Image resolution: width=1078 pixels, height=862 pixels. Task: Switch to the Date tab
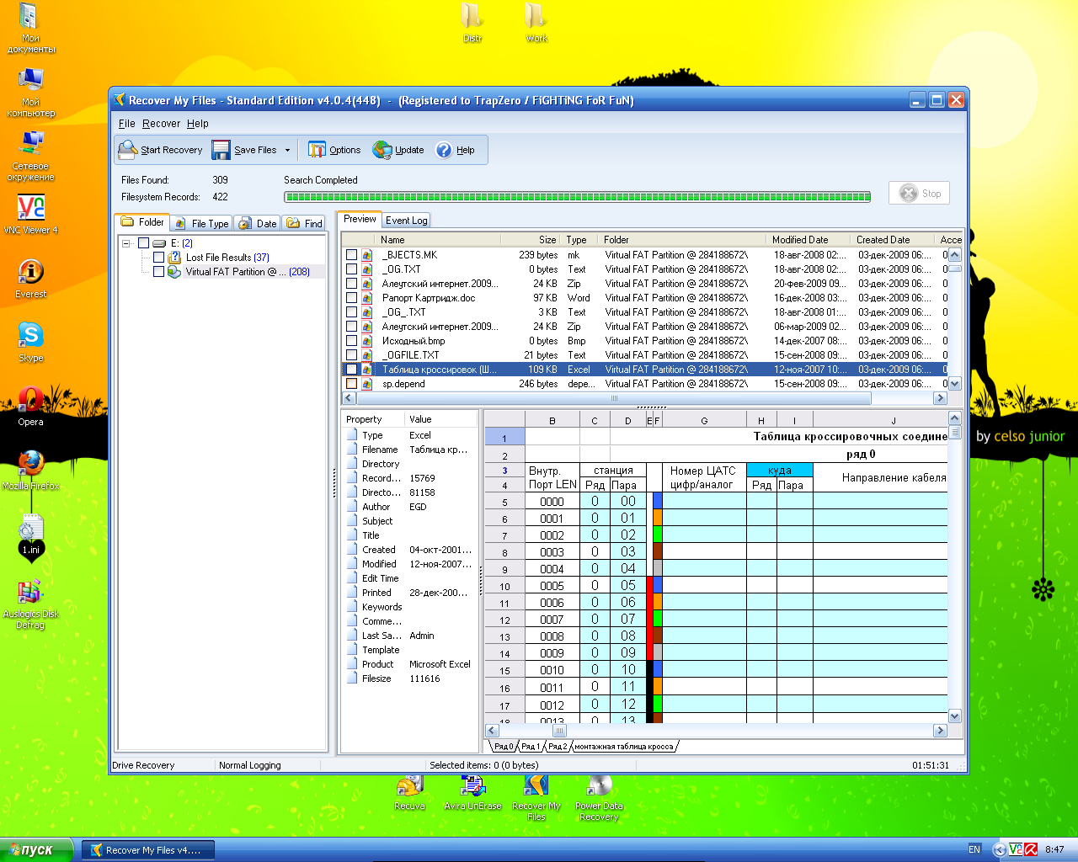257,223
